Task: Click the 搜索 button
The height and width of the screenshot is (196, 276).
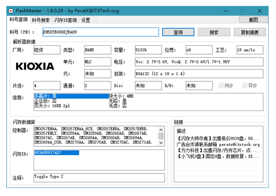Action: 214,33
